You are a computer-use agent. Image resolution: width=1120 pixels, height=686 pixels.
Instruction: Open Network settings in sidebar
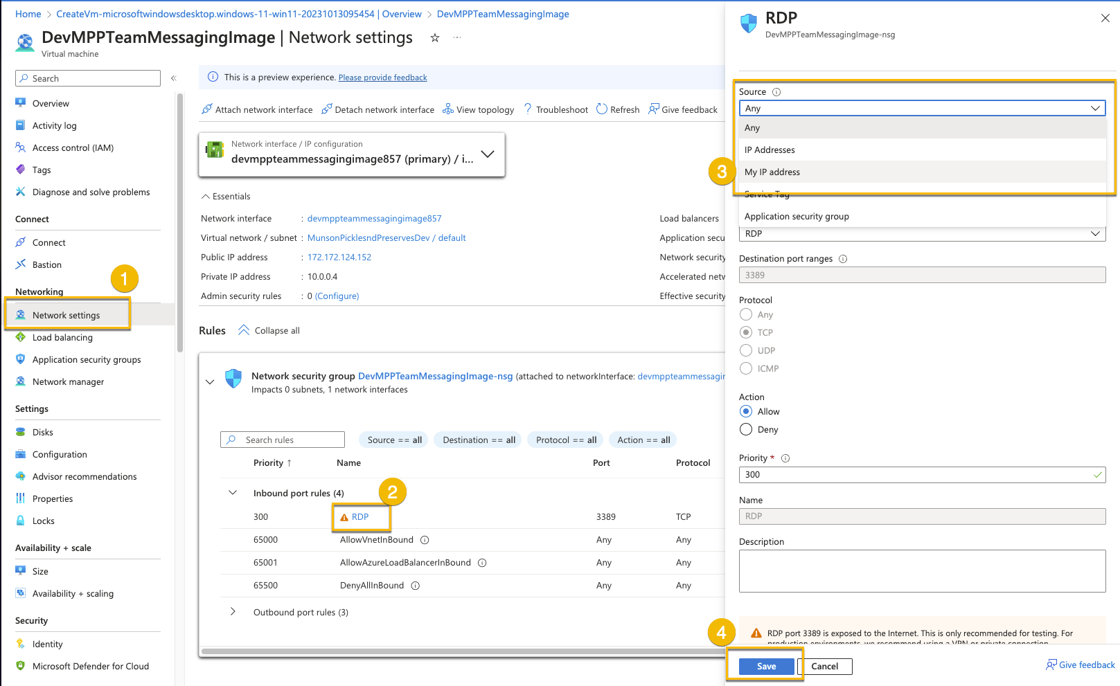[66, 315]
